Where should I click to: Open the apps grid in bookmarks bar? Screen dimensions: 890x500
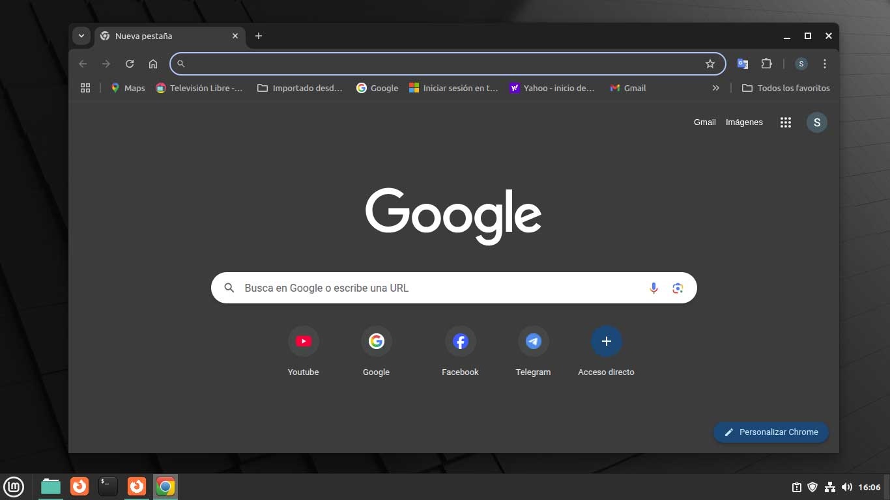click(85, 88)
